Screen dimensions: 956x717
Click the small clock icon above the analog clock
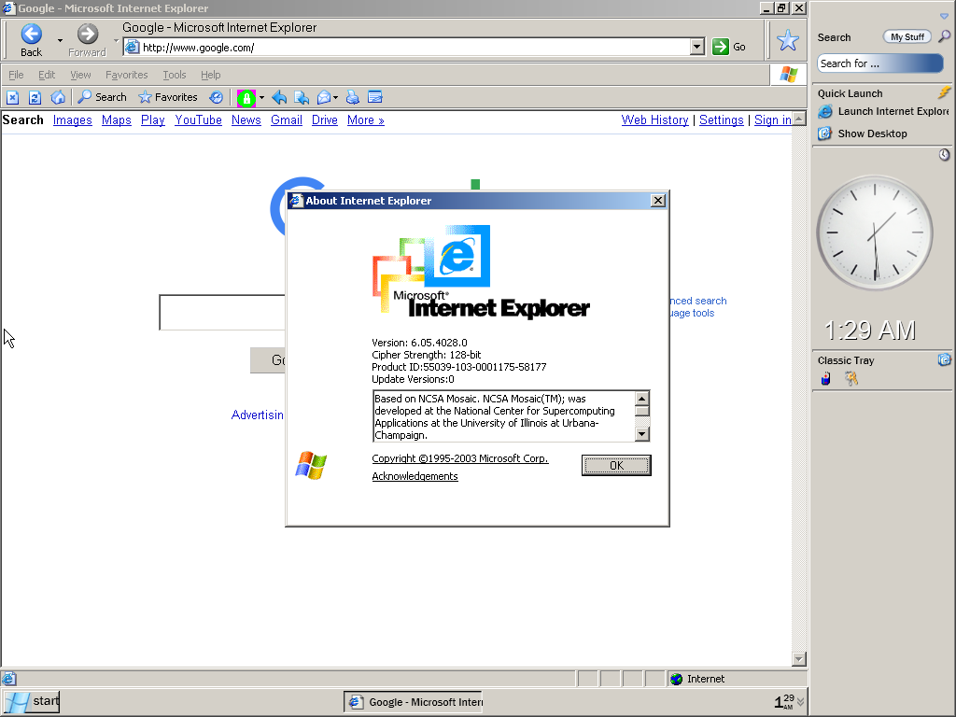tap(944, 155)
